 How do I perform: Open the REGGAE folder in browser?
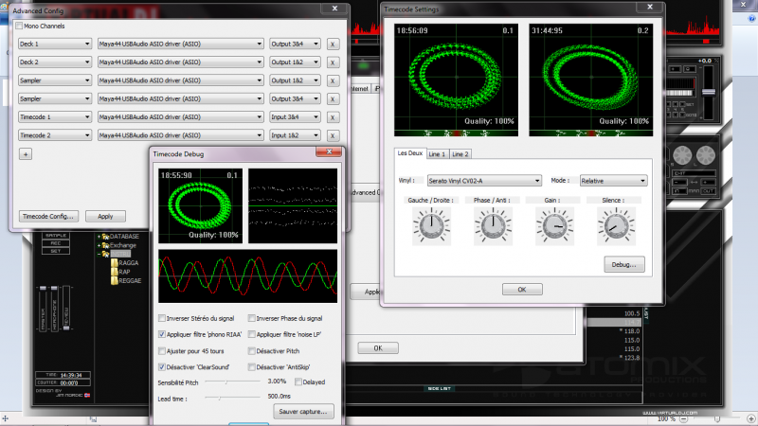[x=129, y=278]
